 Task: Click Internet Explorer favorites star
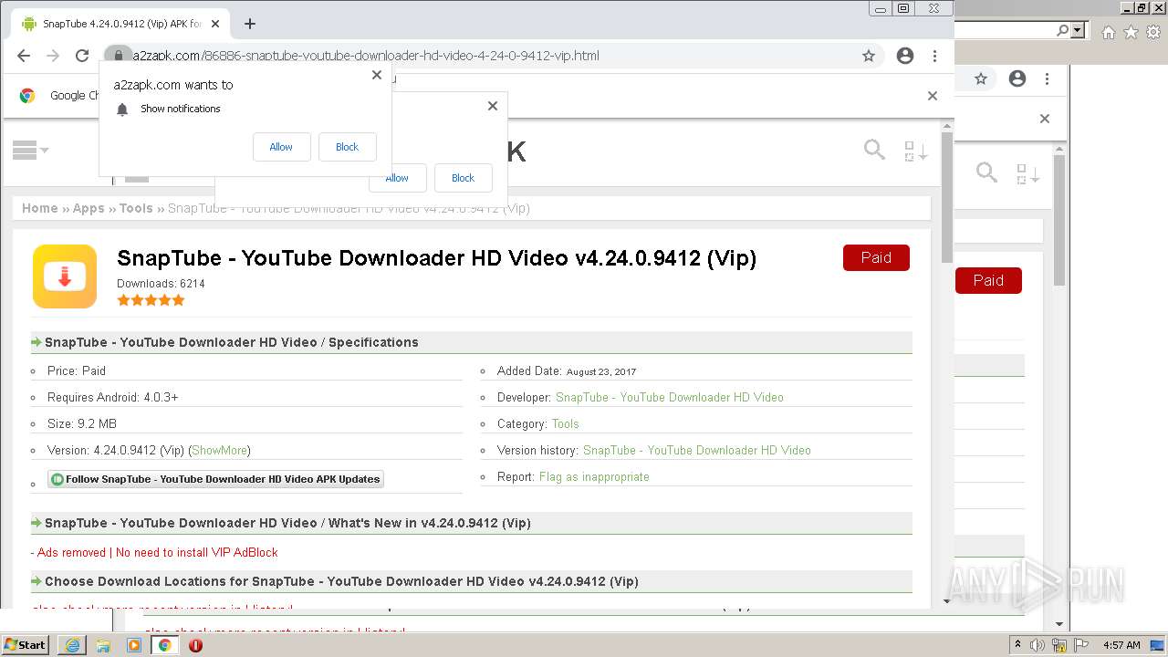point(1131,32)
